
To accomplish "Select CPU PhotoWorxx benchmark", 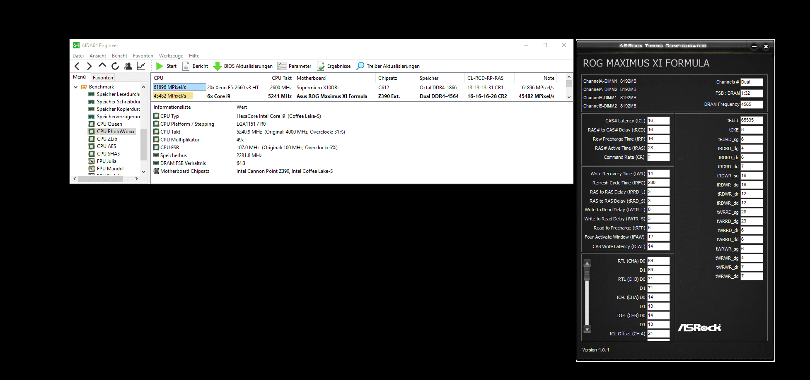I will coord(112,131).
